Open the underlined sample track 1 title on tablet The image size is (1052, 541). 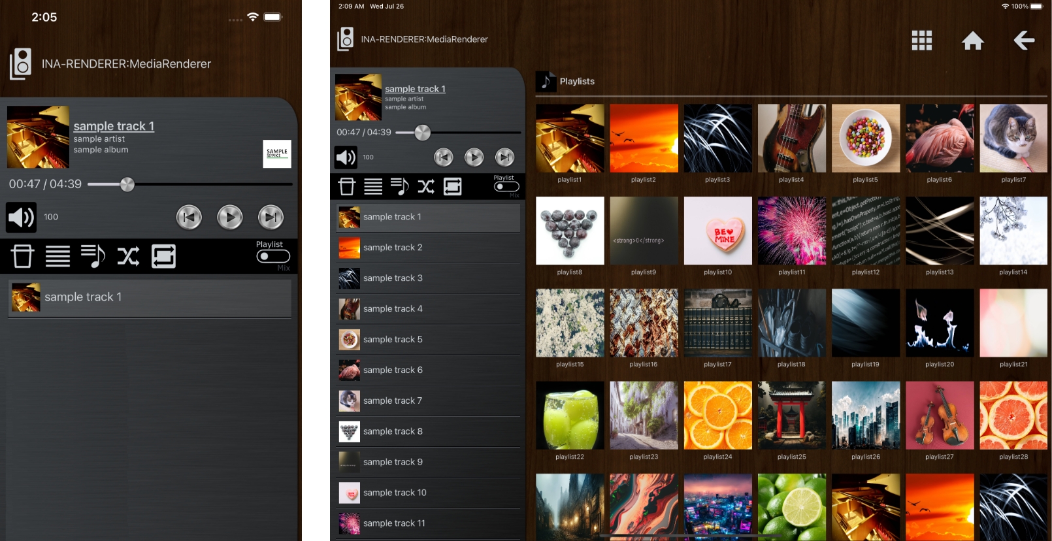pyautogui.click(x=415, y=89)
